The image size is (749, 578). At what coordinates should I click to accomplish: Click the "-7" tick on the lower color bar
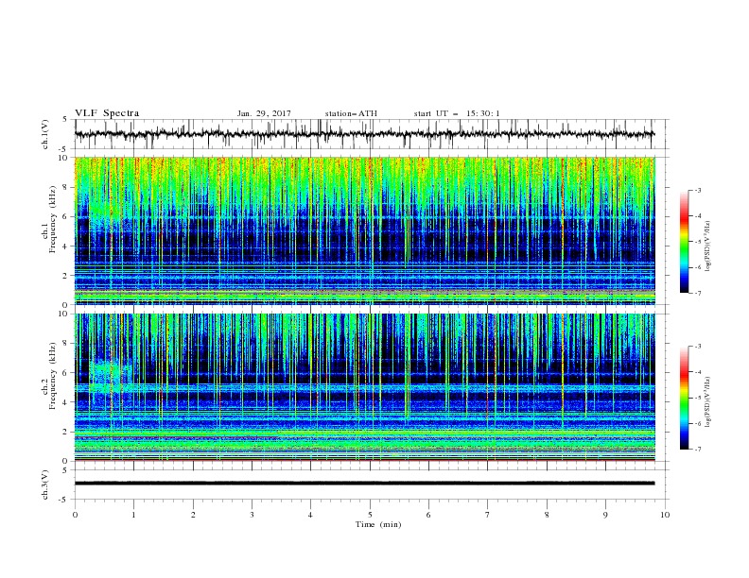[697, 449]
